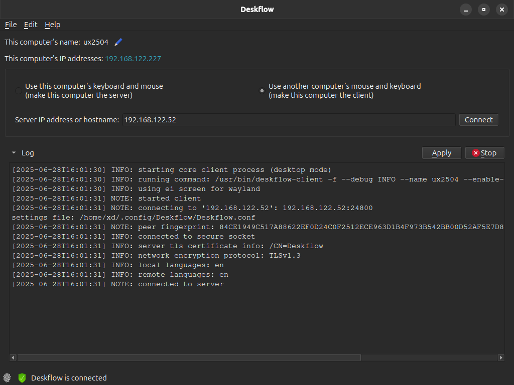Open the Edit menu

tap(31, 25)
